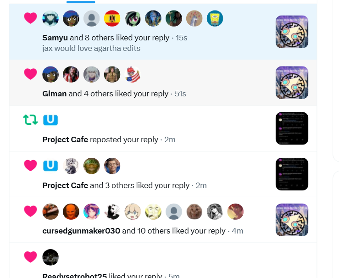Click the gray default avatar in Samyu's row
This screenshot has height=278, width=339.
(91, 18)
